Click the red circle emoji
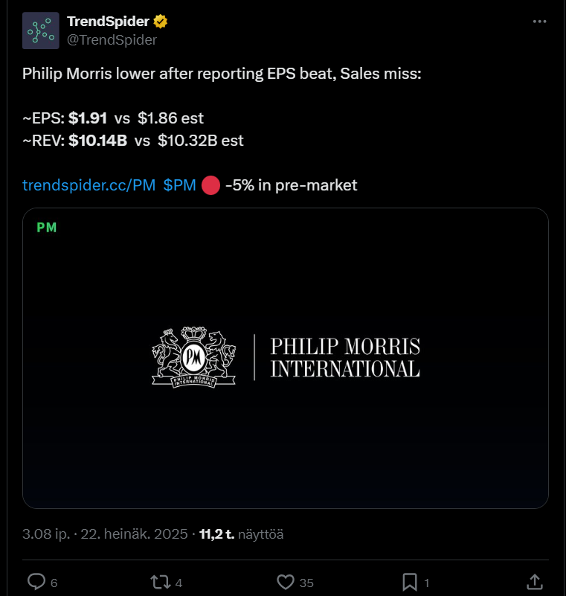 (210, 185)
